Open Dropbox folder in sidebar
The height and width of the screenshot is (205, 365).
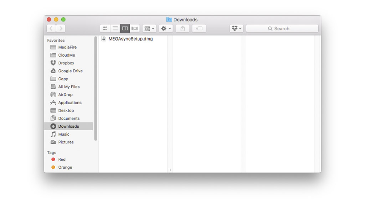coord(66,63)
